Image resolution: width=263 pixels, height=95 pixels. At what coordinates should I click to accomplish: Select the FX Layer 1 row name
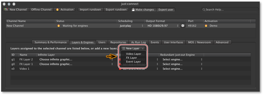[x=26, y=64]
